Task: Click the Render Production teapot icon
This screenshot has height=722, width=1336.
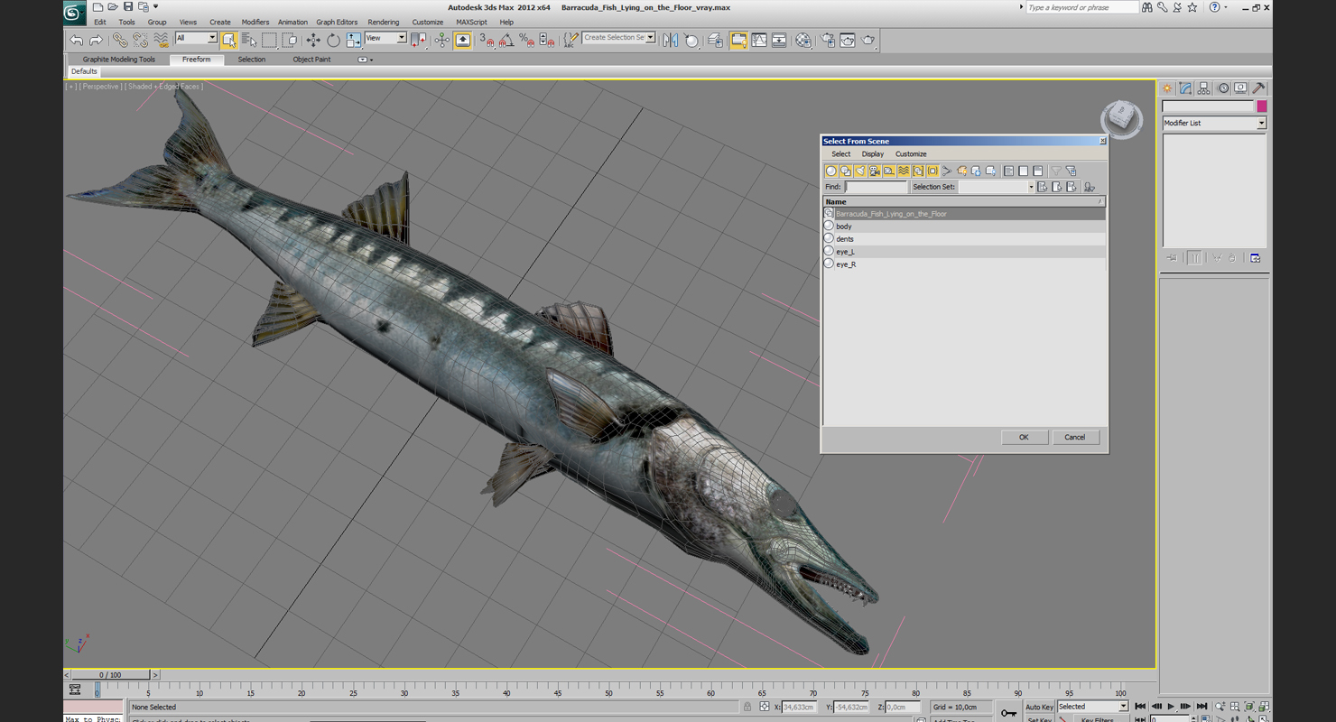Action: (868, 41)
